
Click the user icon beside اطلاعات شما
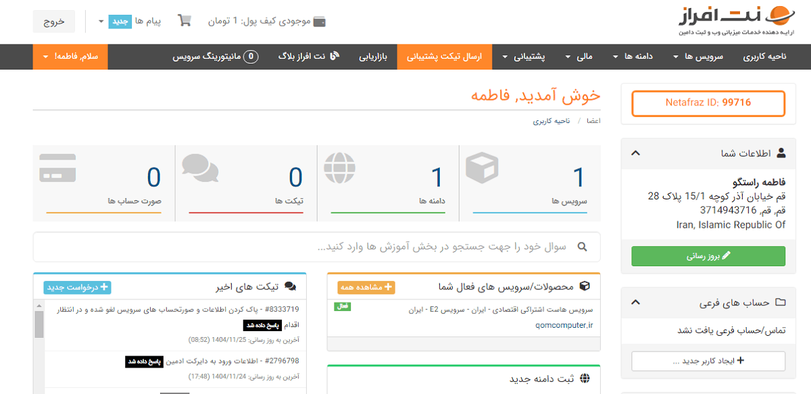click(x=781, y=153)
